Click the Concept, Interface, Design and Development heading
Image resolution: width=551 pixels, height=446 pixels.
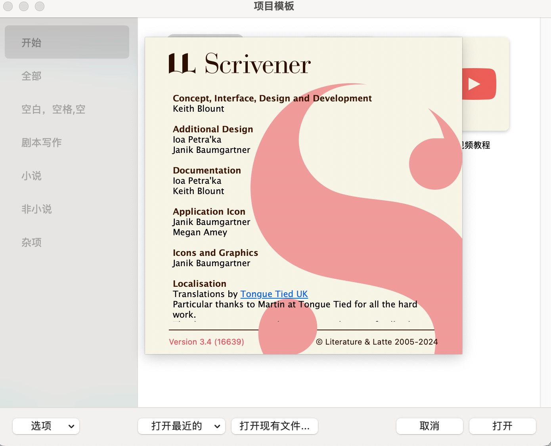pyautogui.click(x=272, y=98)
